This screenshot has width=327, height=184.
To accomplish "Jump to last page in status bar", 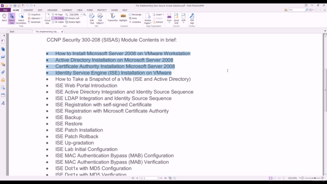I will [x=166, y=178].
